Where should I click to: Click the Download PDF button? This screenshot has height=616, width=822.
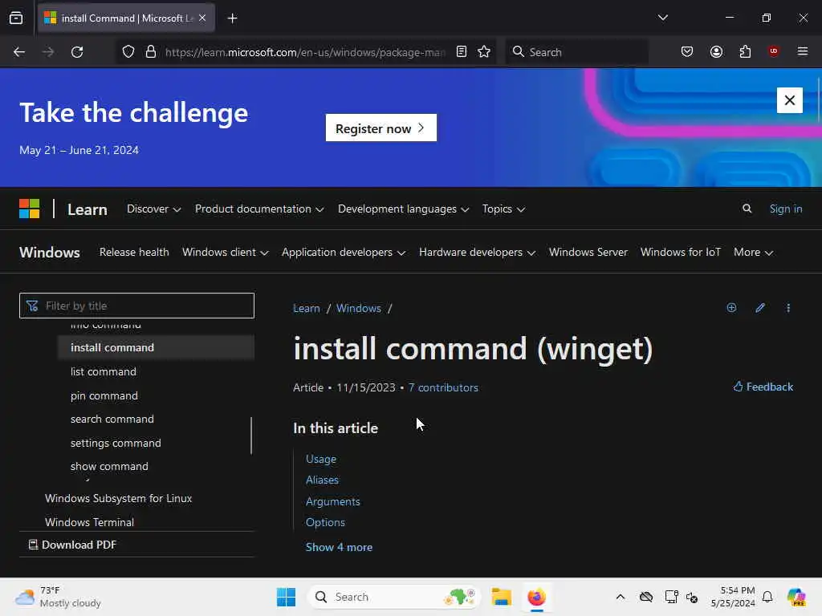[x=72, y=545]
